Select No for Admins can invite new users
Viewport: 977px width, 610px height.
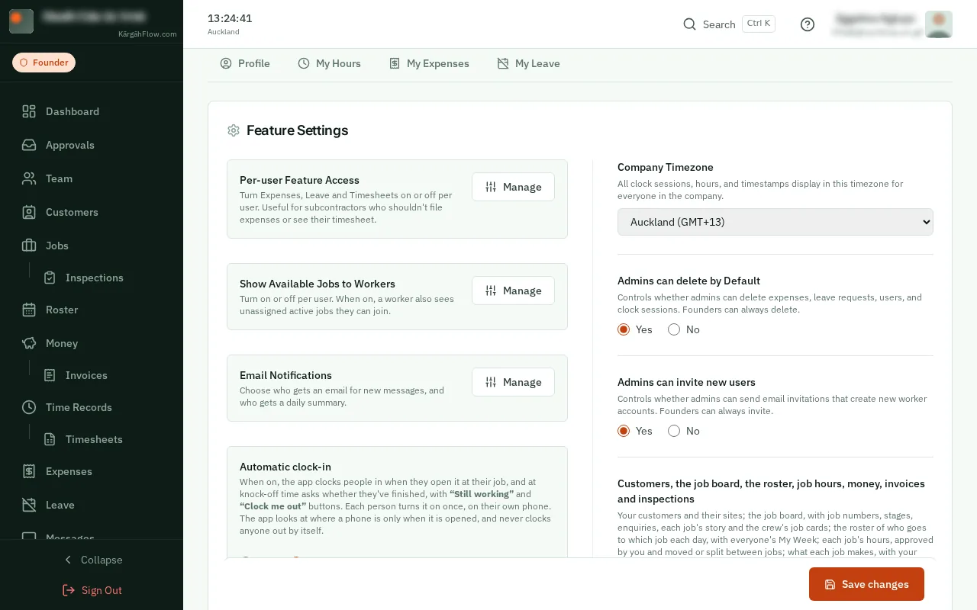(x=674, y=431)
